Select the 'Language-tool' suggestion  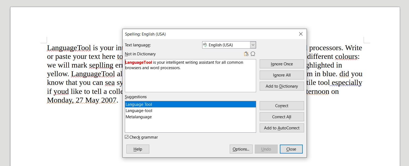pyautogui.click(x=190, y=111)
